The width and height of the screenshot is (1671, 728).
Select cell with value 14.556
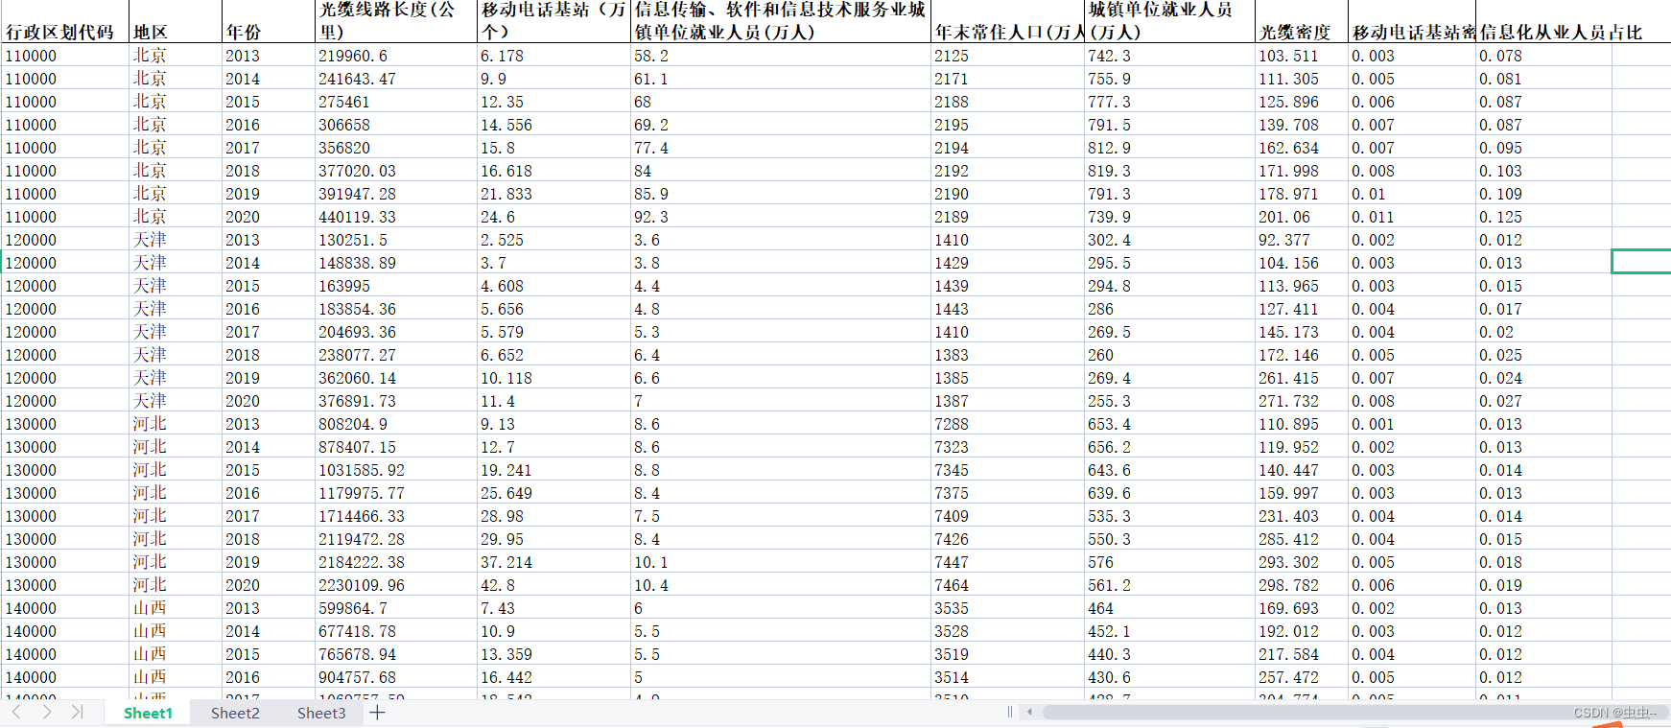(553, 125)
